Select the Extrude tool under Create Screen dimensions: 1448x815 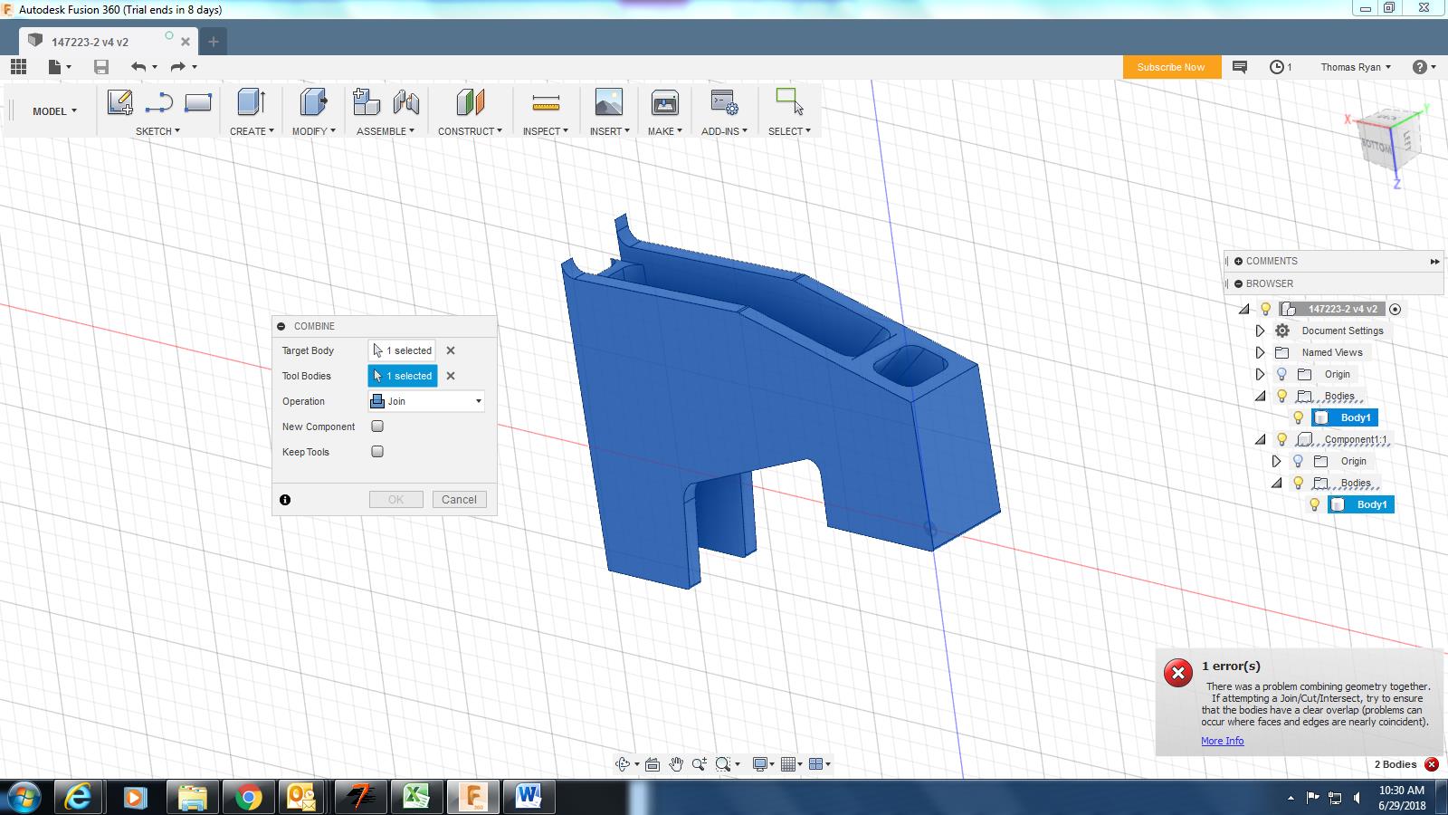(251, 102)
